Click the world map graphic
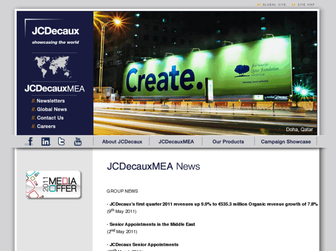Viewport: 336px width, 251px height. click(x=53, y=67)
